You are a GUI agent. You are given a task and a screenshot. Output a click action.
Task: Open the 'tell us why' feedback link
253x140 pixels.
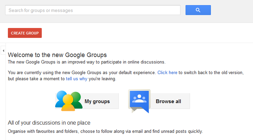click(77, 79)
